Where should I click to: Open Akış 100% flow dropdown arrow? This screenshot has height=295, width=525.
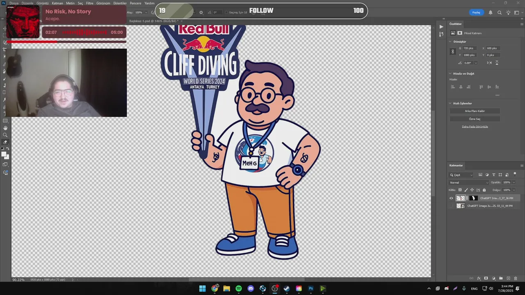click(x=146, y=12)
